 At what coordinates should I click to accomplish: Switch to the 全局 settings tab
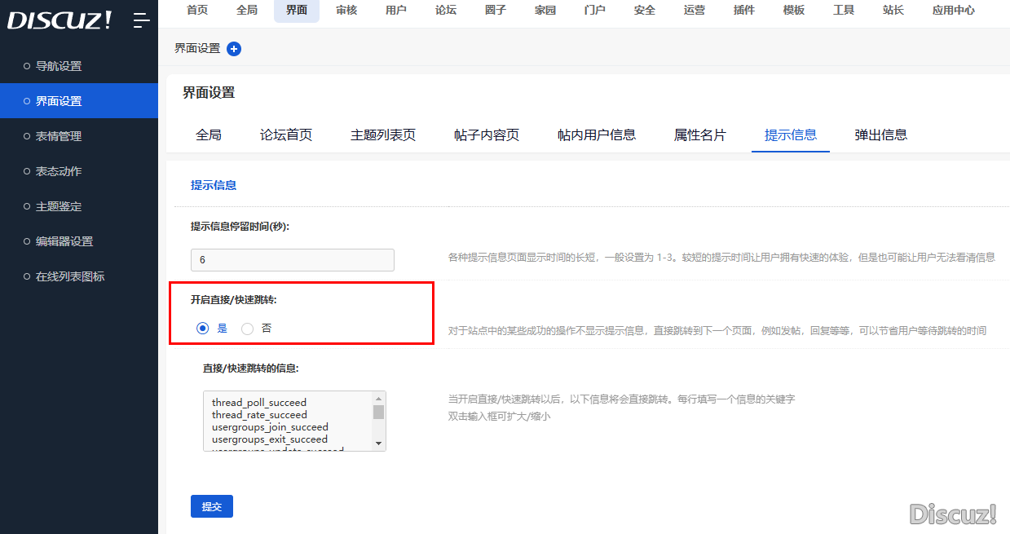(209, 135)
